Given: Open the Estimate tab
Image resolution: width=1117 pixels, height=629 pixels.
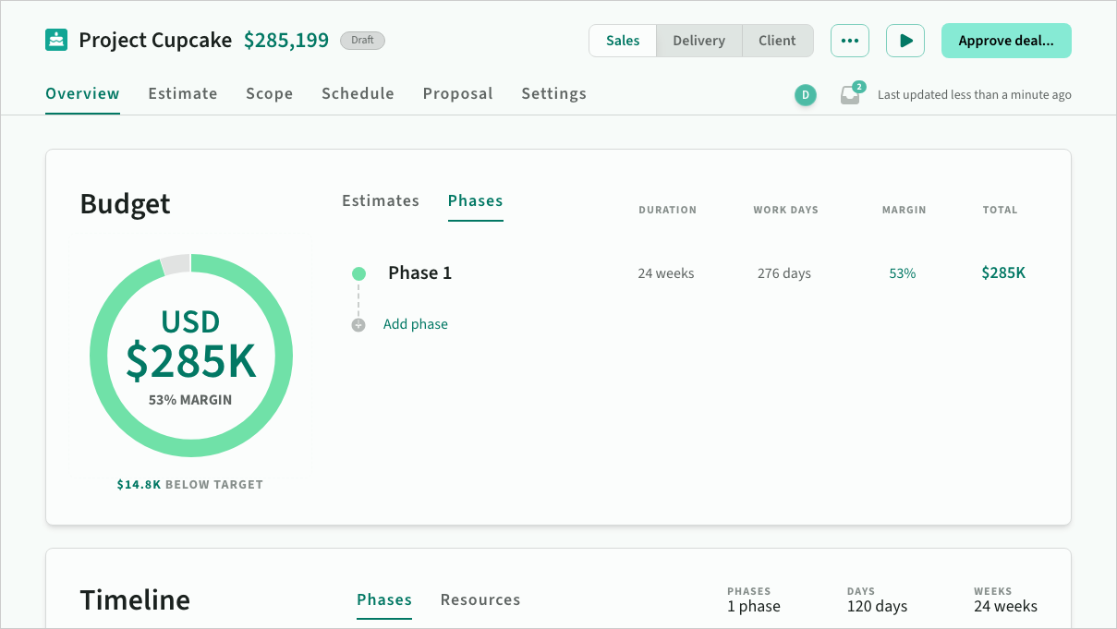Looking at the screenshot, I should click(x=183, y=93).
